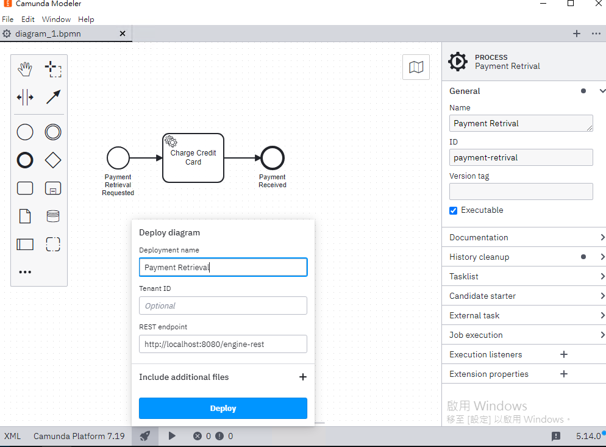Add an execution listener

pos(564,354)
